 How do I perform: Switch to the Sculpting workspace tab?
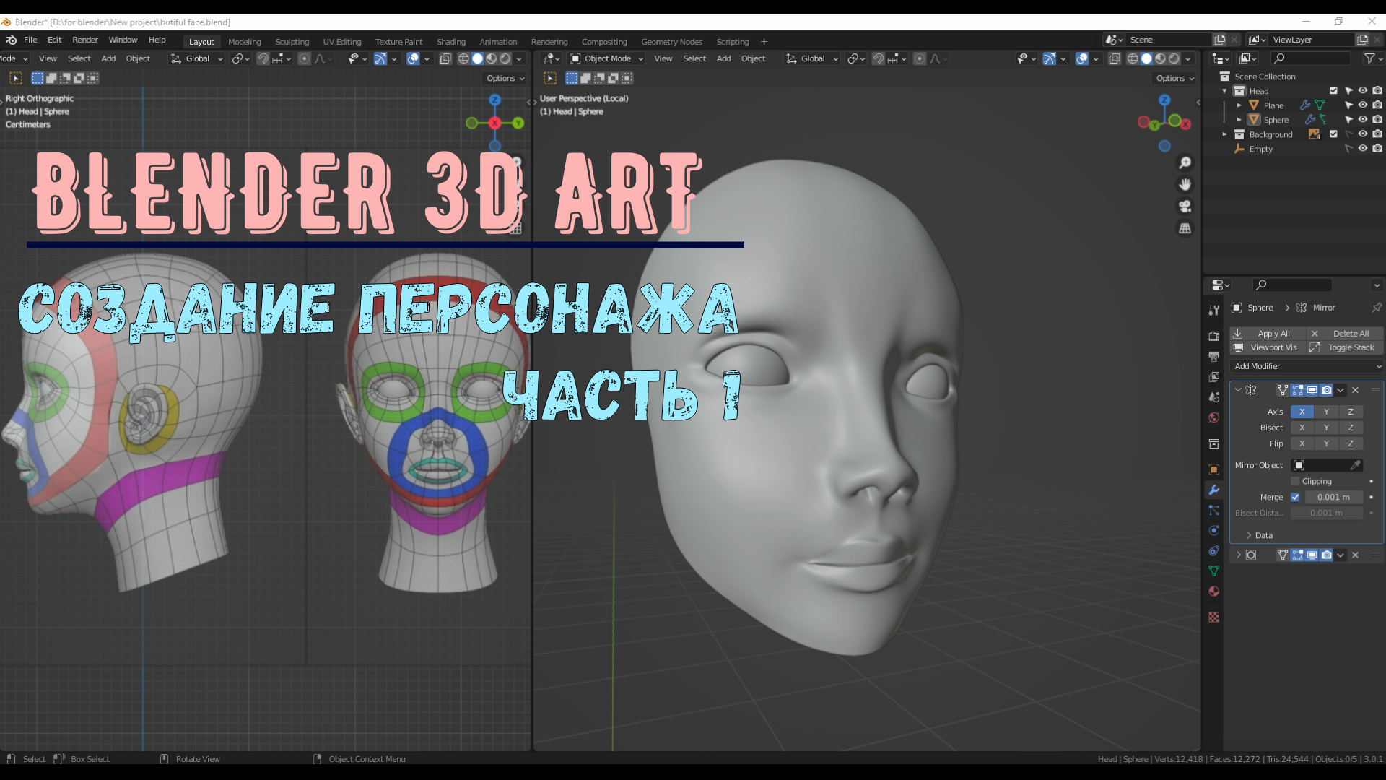coord(292,41)
